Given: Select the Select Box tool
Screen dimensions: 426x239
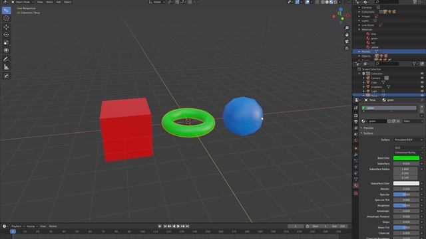Looking at the screenshot, I should click(x=6, y=11).
